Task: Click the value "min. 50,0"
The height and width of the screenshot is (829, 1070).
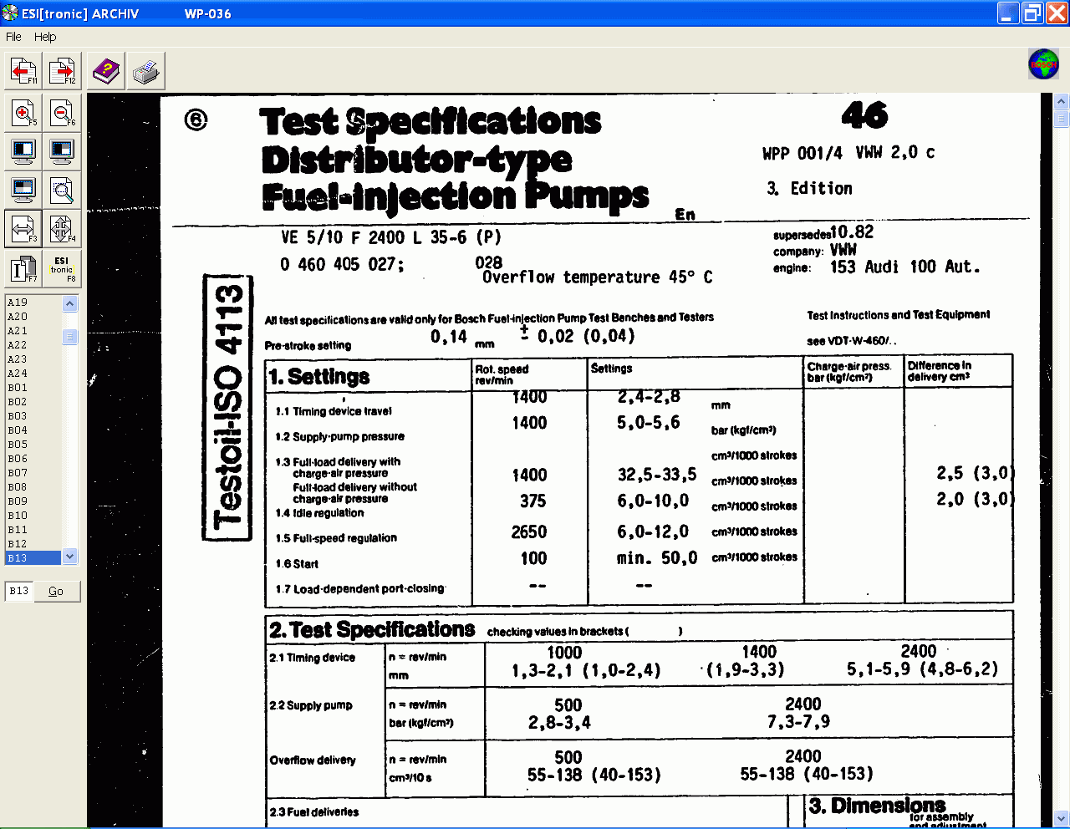Action: pos(657,558)
